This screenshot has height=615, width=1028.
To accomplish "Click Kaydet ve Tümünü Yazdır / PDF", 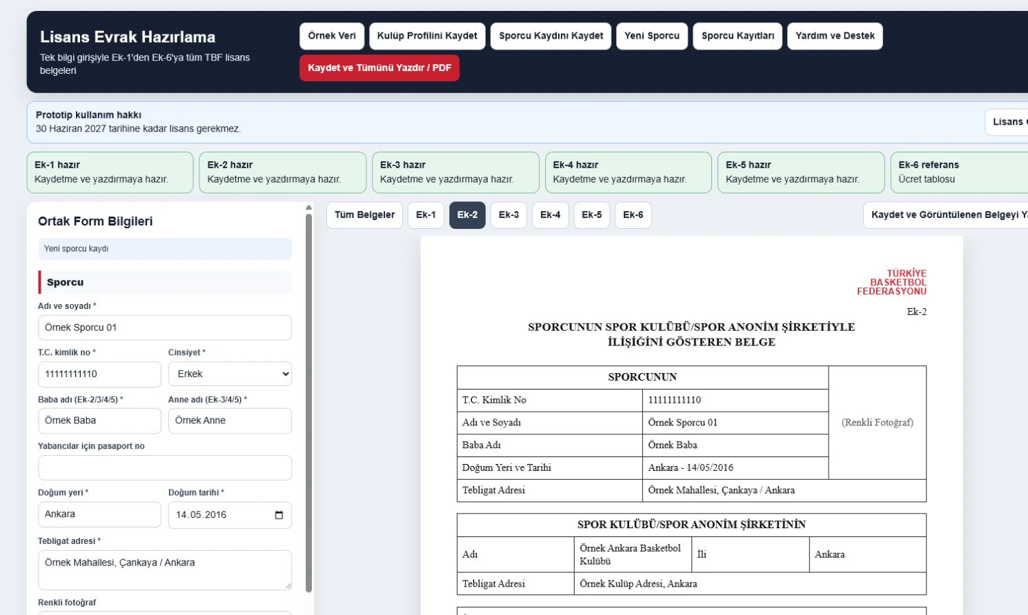I will pos(379,68).
